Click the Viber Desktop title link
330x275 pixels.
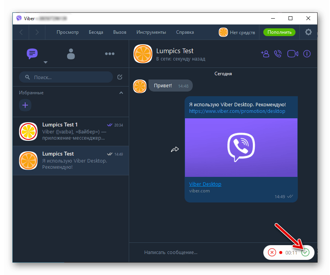click(205, 184)
